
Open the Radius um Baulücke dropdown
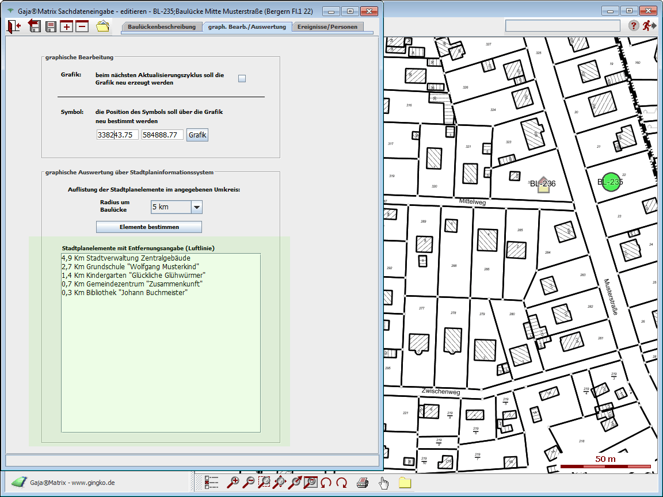tap(196, 207)
